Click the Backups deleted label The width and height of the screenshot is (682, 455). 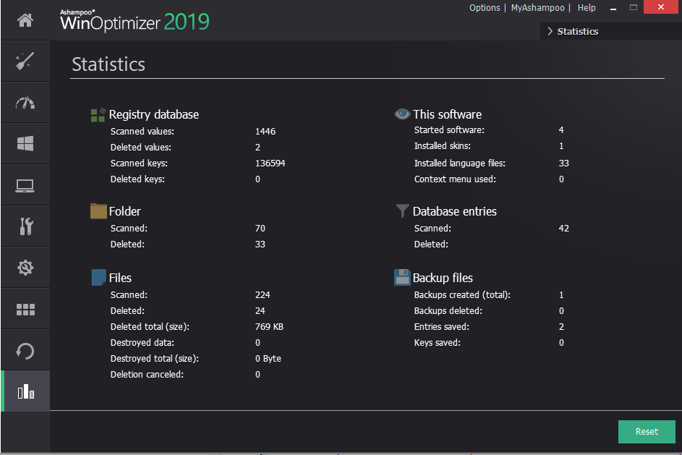[448, 311]
